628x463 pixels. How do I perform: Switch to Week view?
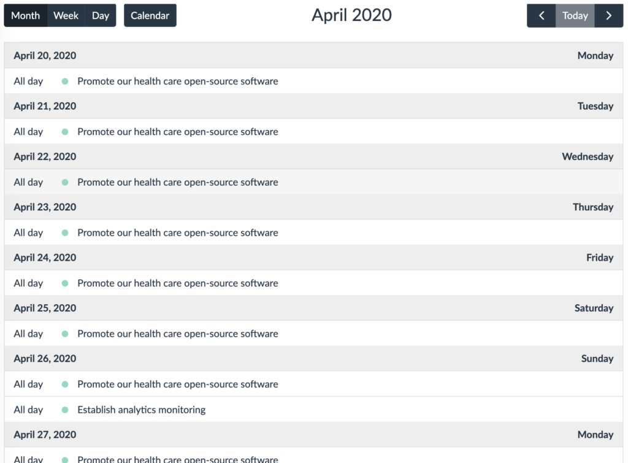(x=66, y=15)
